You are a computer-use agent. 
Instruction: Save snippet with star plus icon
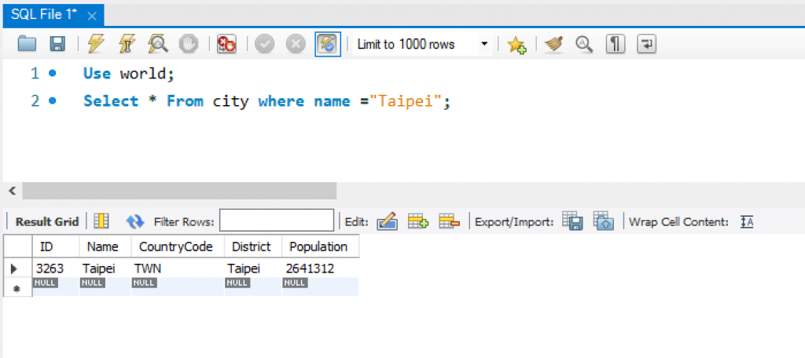click(516, 45)
